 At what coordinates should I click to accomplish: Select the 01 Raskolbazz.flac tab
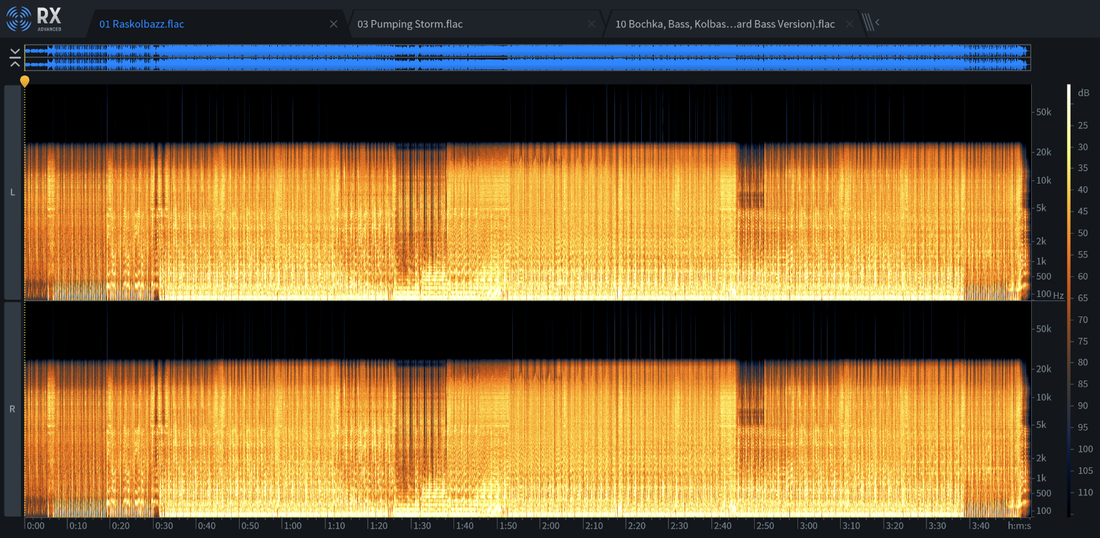142,24
